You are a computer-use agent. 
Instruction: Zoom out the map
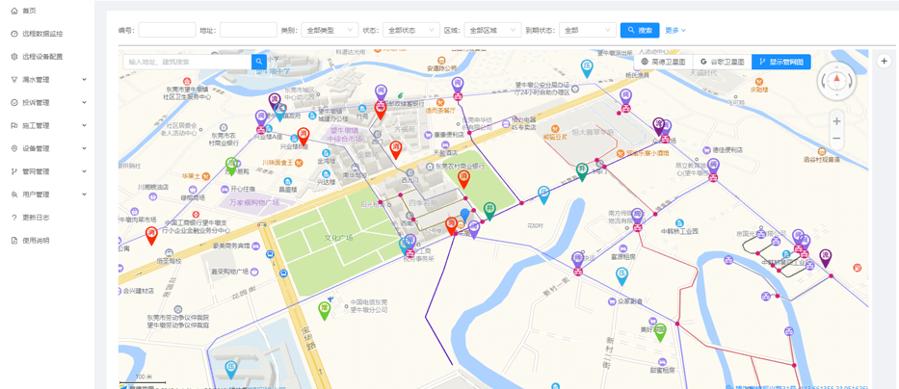836,139
